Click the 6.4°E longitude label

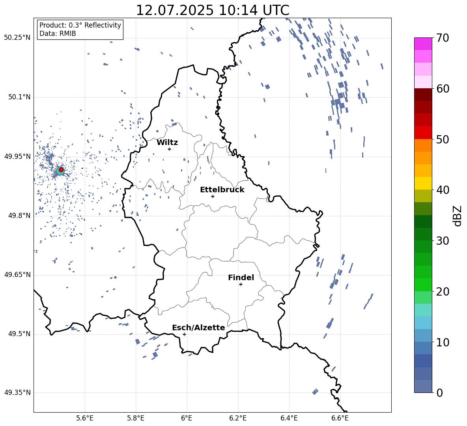coord(289,419)
